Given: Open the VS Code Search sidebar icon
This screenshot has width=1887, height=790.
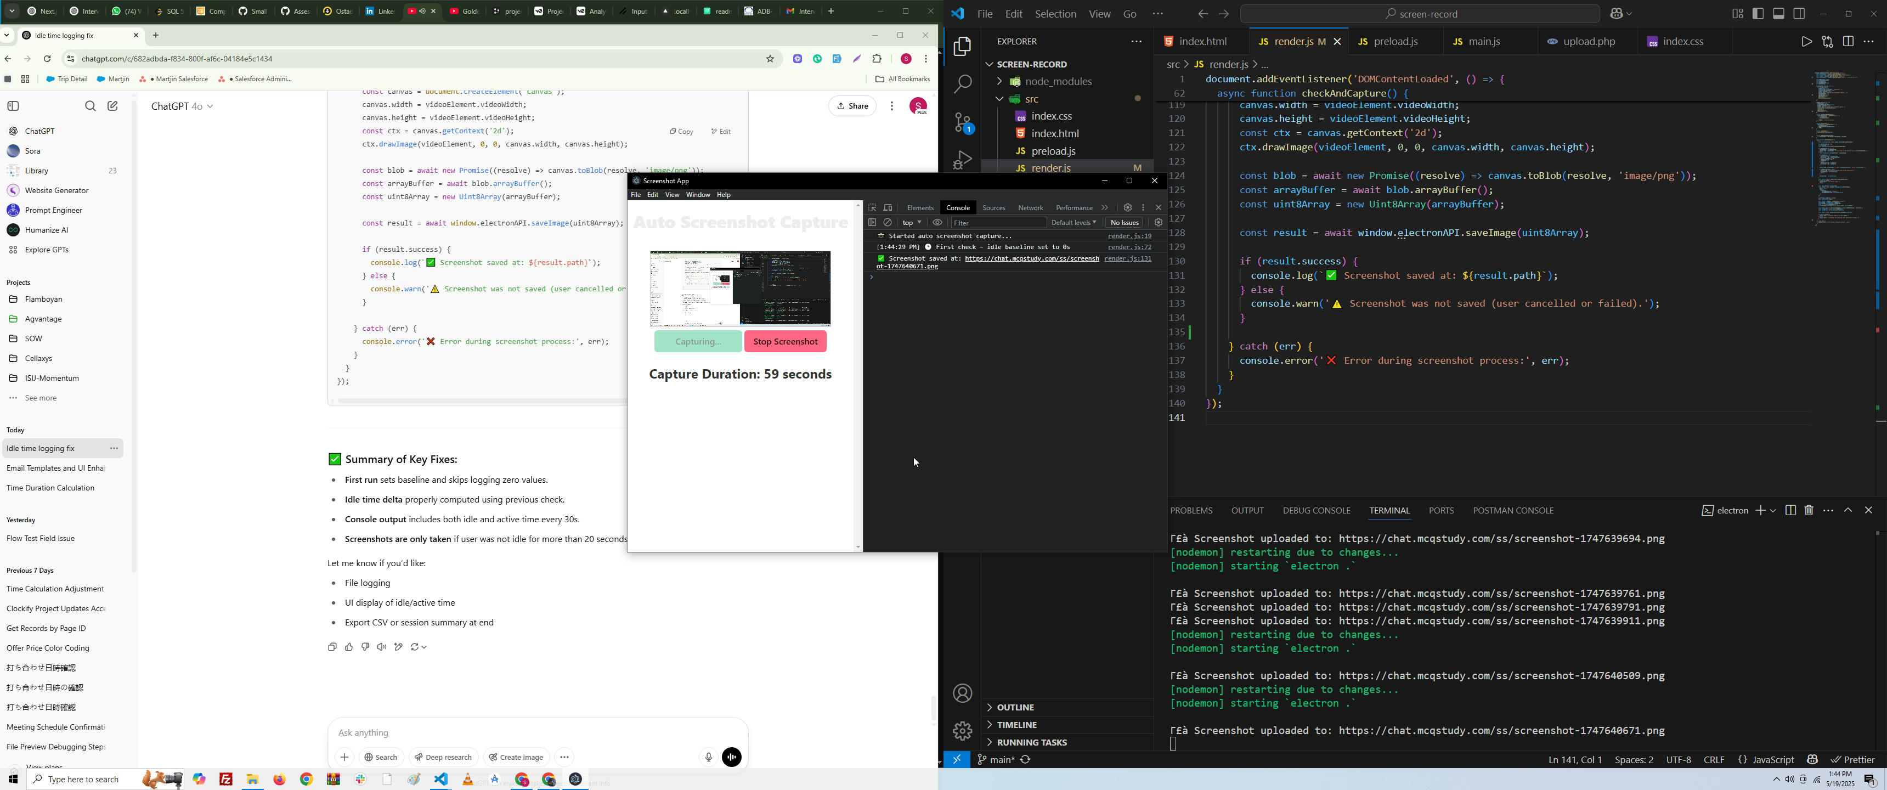Looking at the screenshot, I should (963, 84).
